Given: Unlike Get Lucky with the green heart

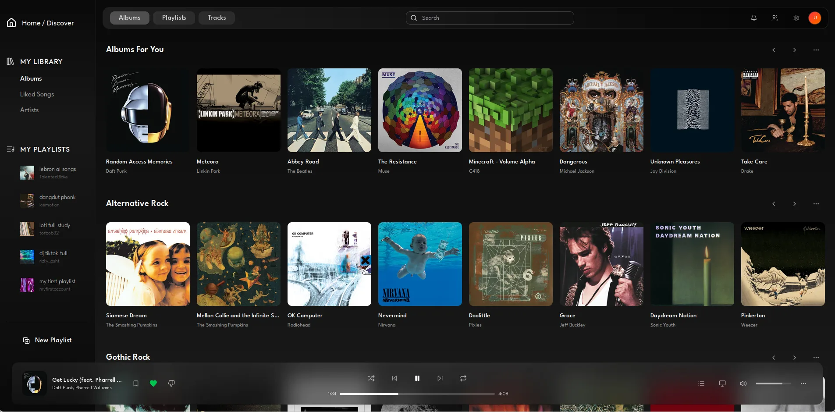Looking at the screenshot, I should pos(153,384).
